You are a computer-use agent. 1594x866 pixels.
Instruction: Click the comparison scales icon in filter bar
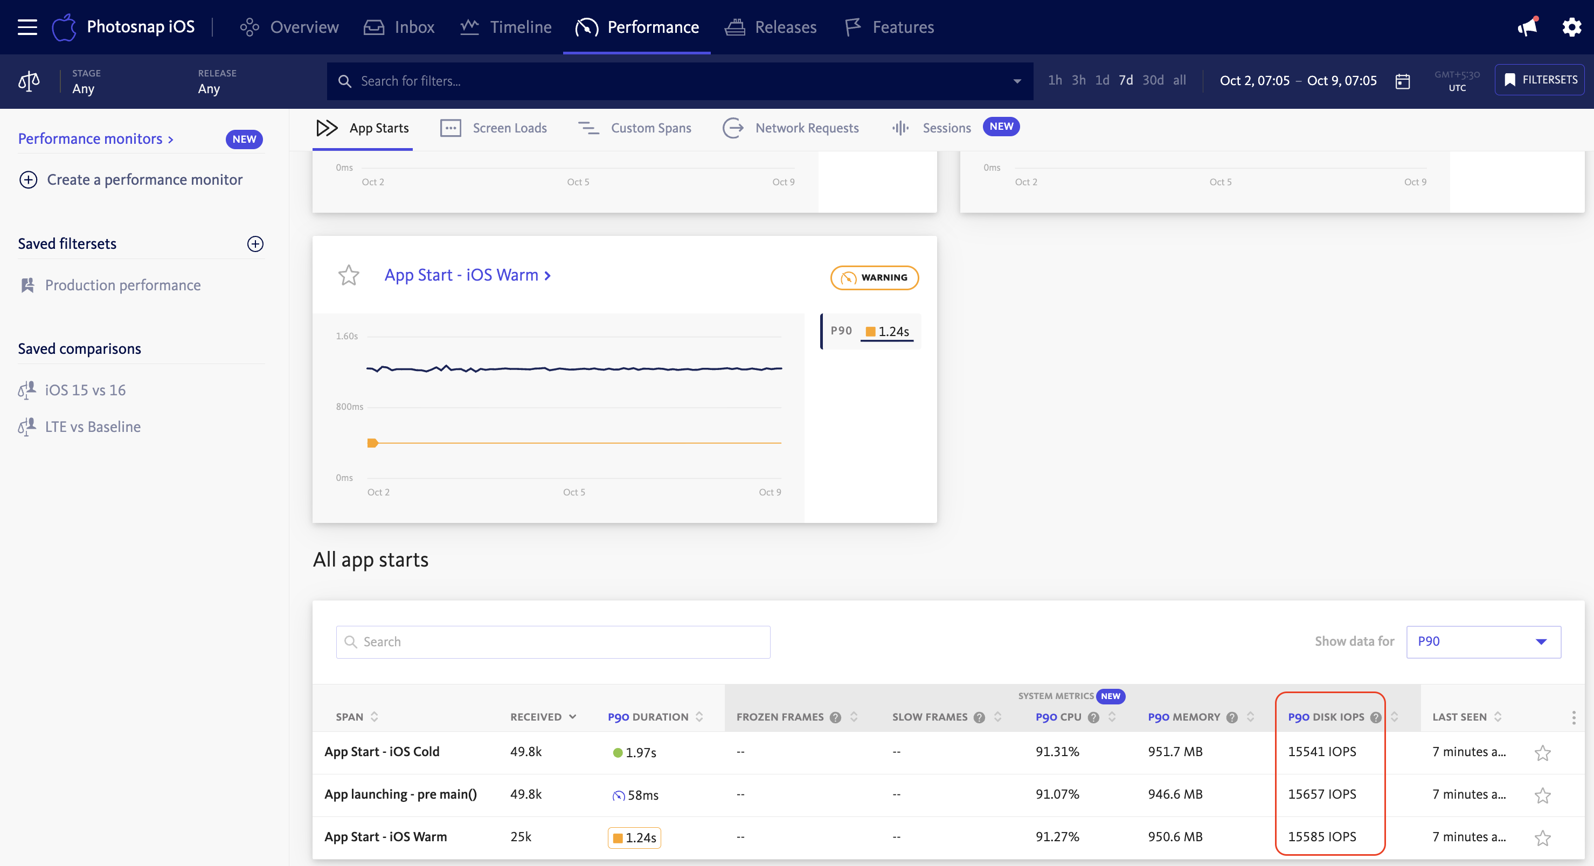pyautogui.click(x=29, y=81)
